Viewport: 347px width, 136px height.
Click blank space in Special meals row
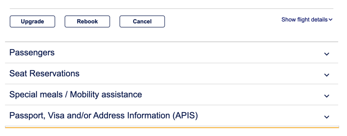coord(230,94)
